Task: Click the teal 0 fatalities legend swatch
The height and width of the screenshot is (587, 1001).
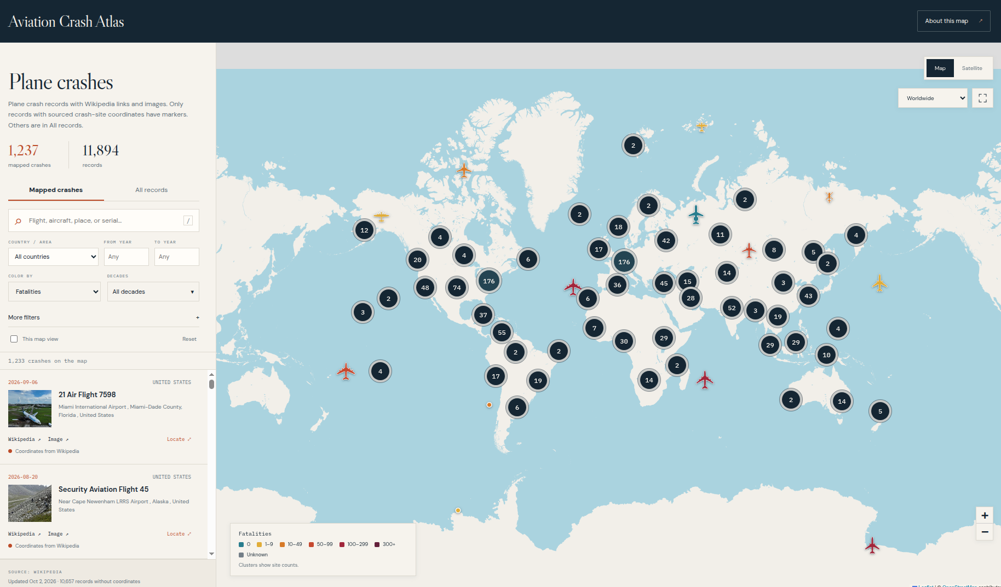Action: (x=241, y=544)
